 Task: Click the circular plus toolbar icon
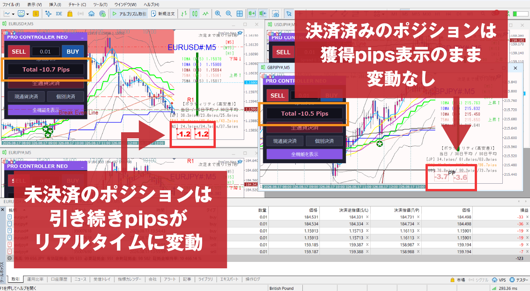tap(102, 14)
